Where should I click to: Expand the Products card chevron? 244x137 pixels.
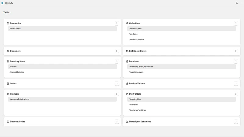[117, 94]
